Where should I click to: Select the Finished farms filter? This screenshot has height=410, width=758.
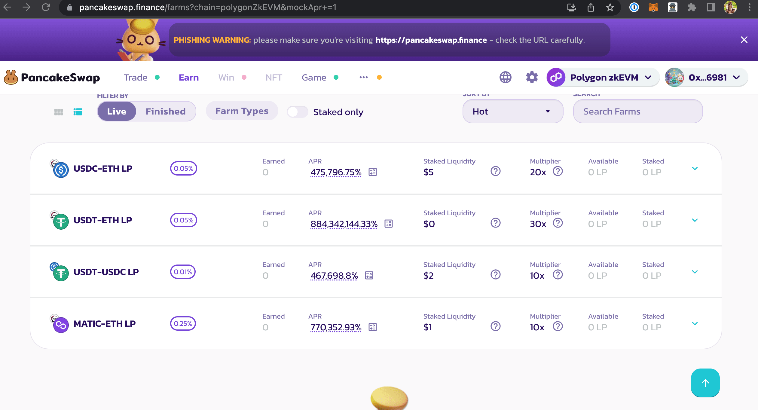166,112
